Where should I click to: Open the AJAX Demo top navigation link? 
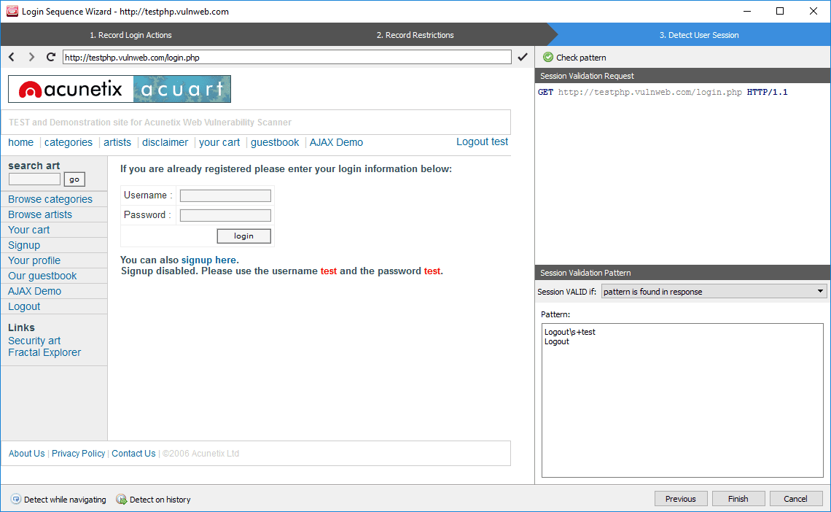click(x=336, y=142)
